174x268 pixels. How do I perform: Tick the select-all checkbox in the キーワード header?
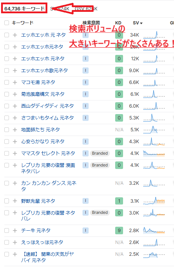7,23
